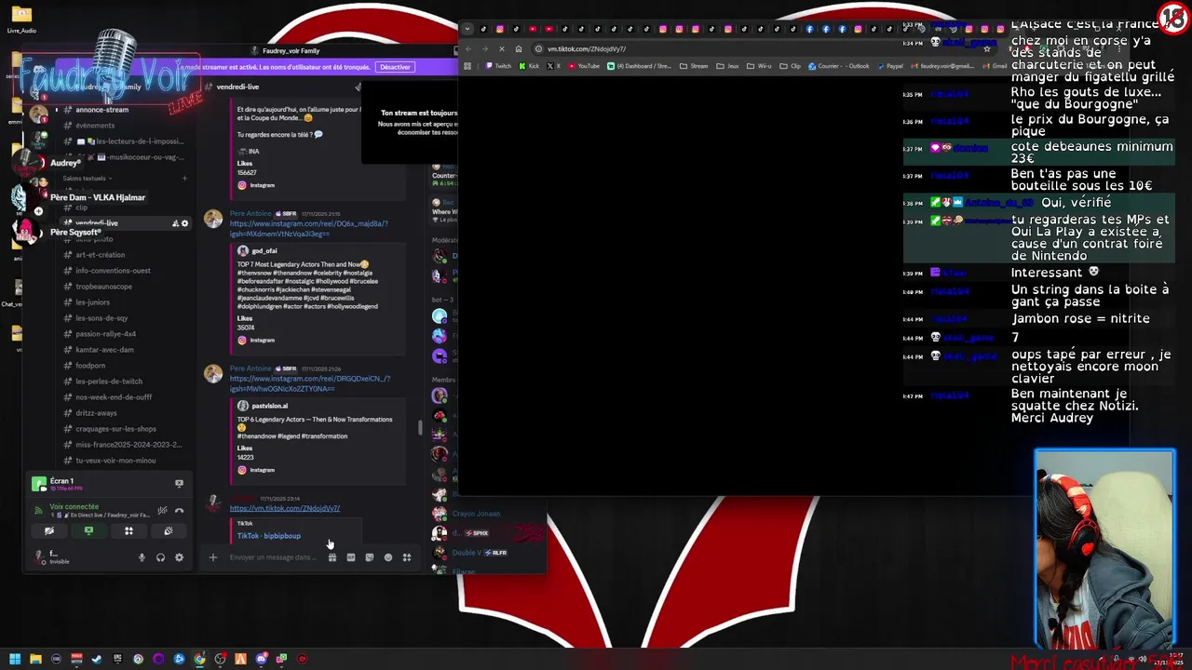
Task: Open the Chrome apps grid in bookmarks bar
Action: 467,66
